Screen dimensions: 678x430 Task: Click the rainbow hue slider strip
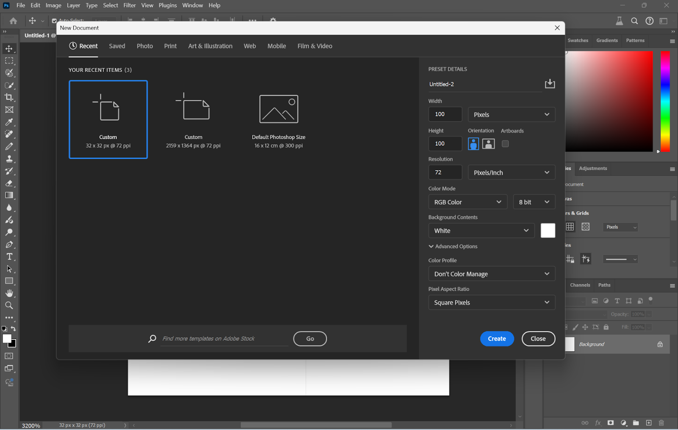pos(665,102)
